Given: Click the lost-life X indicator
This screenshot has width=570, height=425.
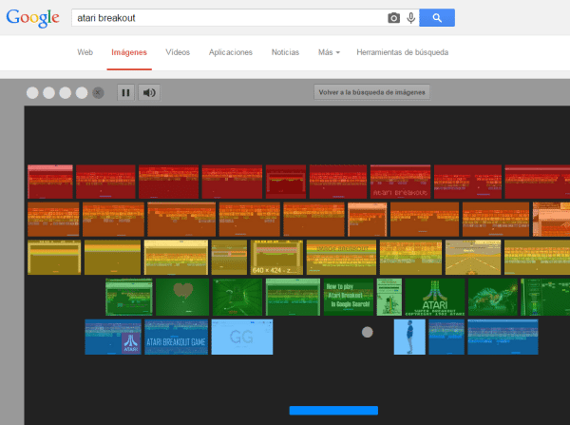Looking at the screenshot, I should coord(97,92).
